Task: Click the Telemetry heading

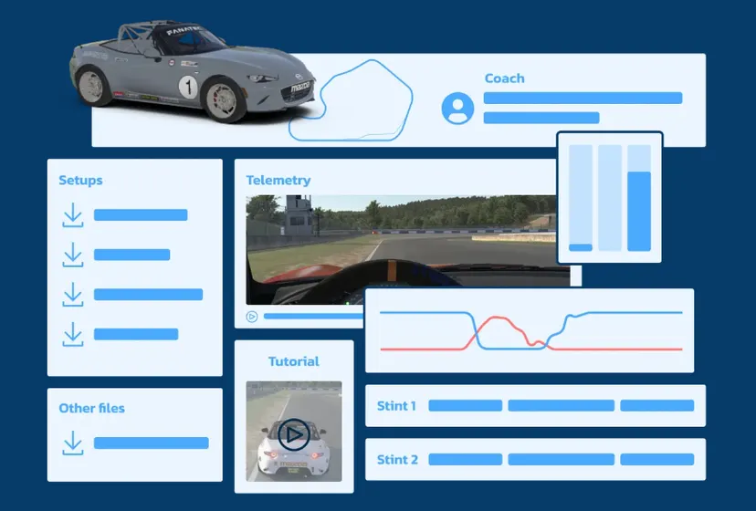Action: [278, 181]
